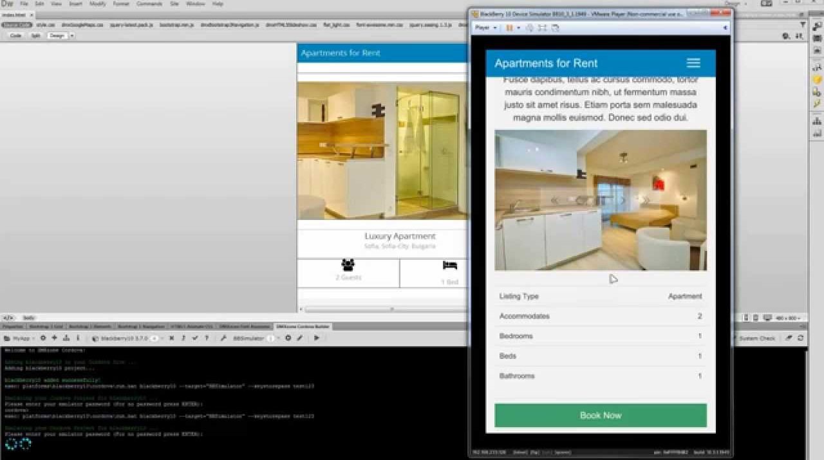Switch to Code view
Screen dimensions: 824x460
click(x=16, y=35)
